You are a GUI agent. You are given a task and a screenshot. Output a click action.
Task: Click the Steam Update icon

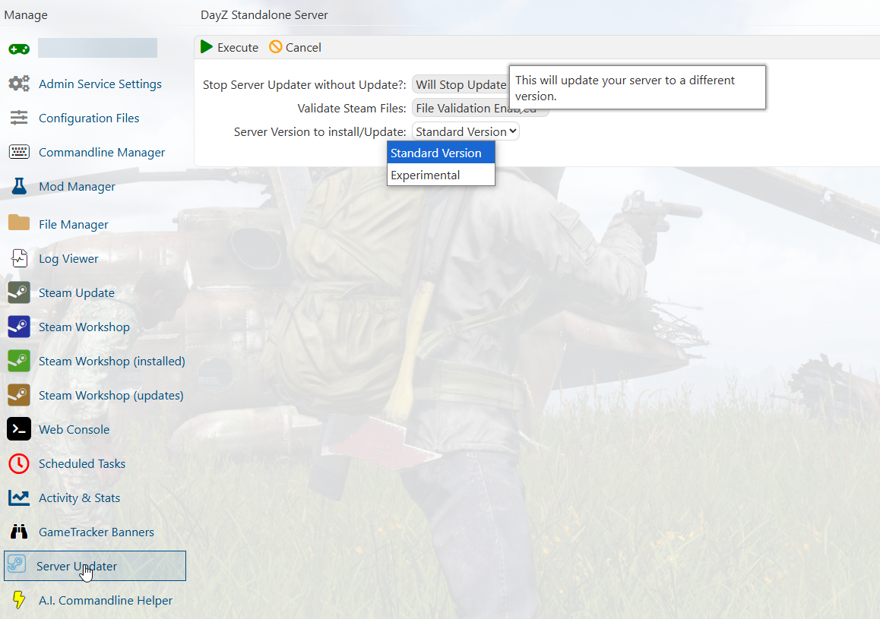point(19,292)
